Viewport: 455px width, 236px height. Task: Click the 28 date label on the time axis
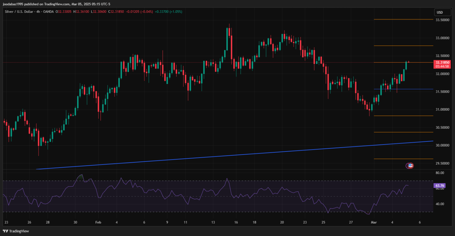pyautogui.click(x=48, y=222)
